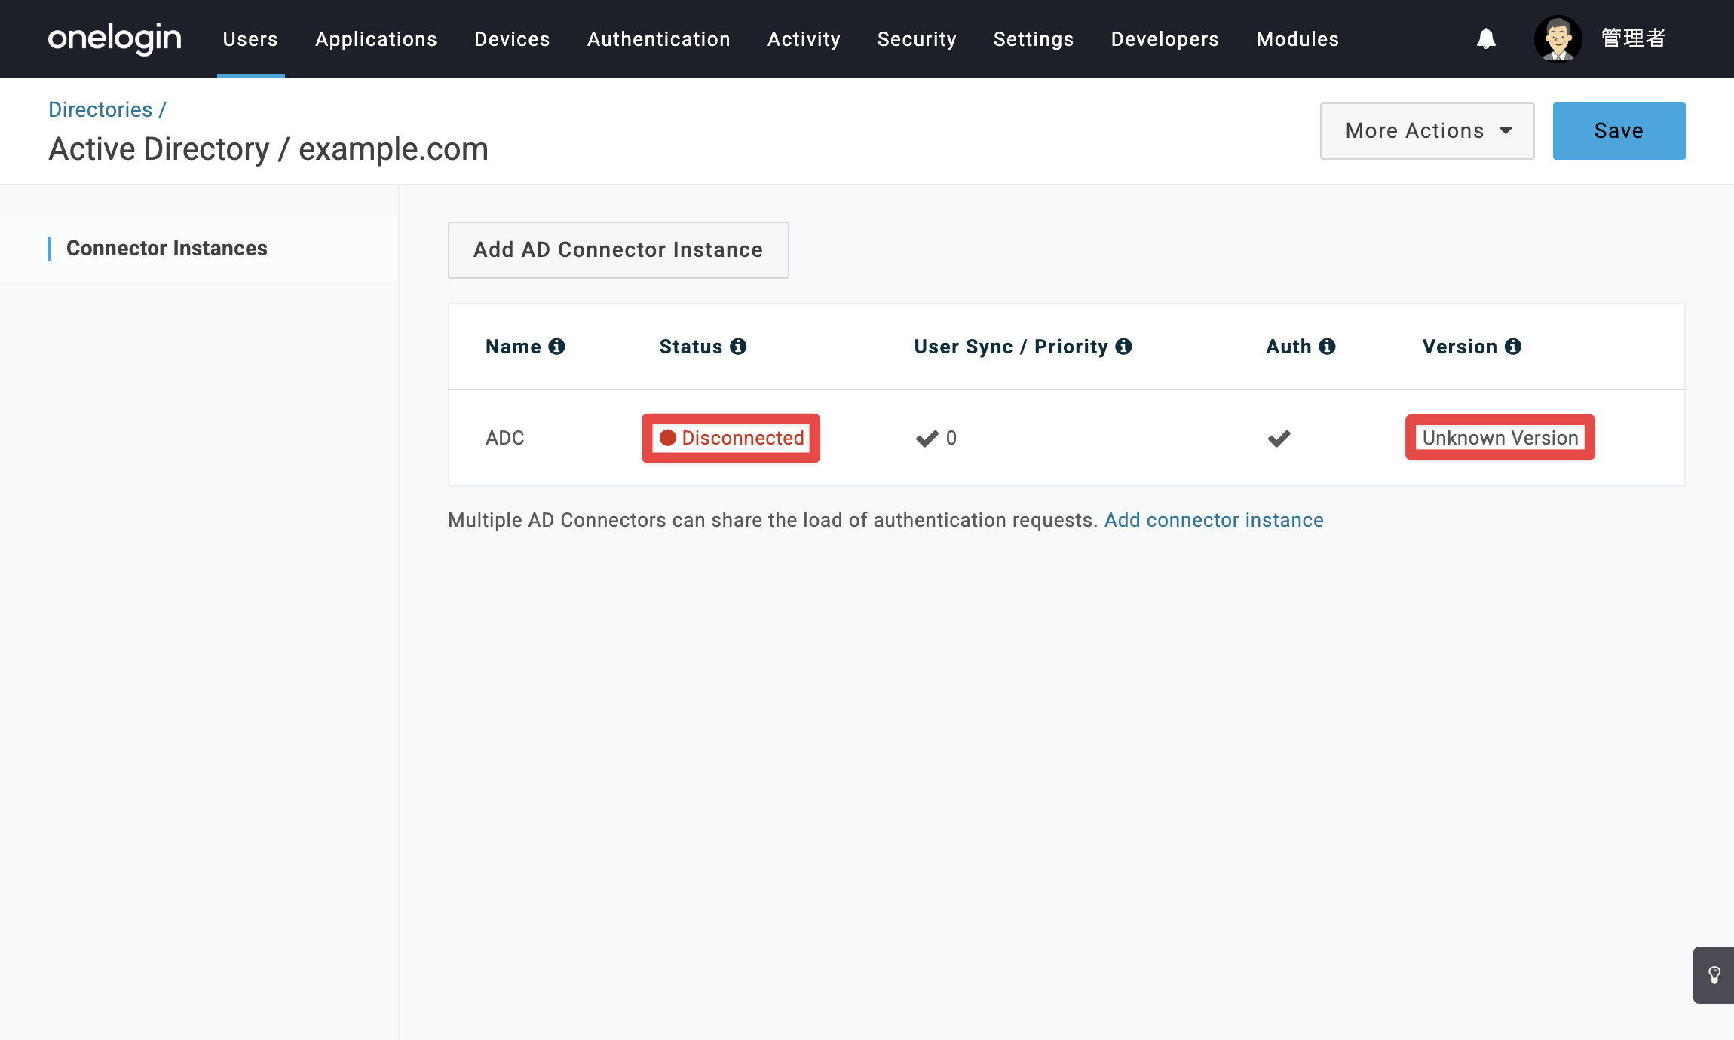The height and width of the screenshot is (1040, 1734).
Task: Click the Active Directory / example.com title
Action: 268,149
